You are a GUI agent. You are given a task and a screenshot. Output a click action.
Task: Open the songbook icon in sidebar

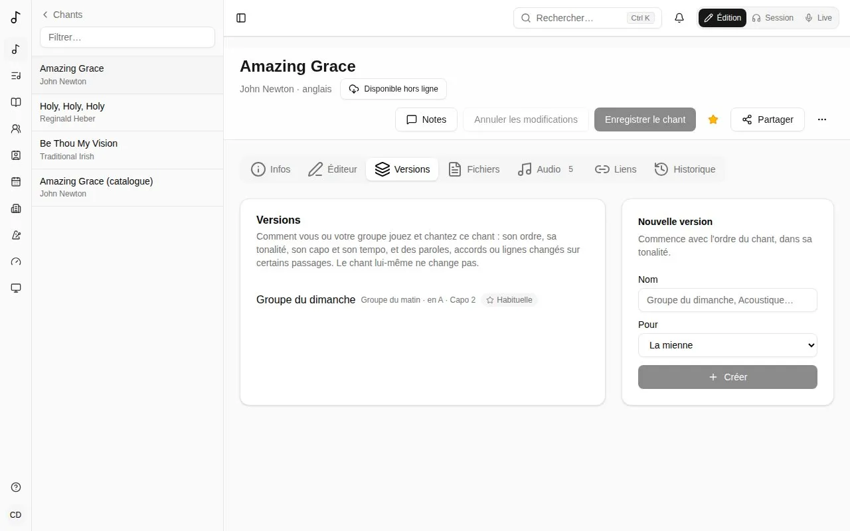click(x=16, y=102)
